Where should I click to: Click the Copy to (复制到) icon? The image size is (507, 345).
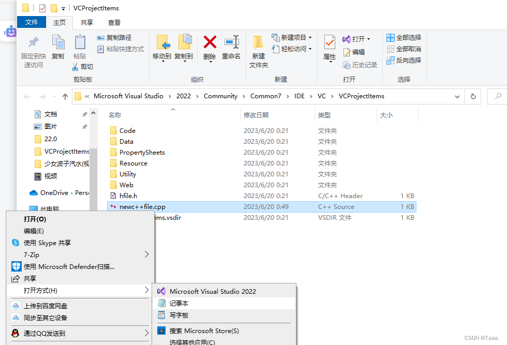185,42
